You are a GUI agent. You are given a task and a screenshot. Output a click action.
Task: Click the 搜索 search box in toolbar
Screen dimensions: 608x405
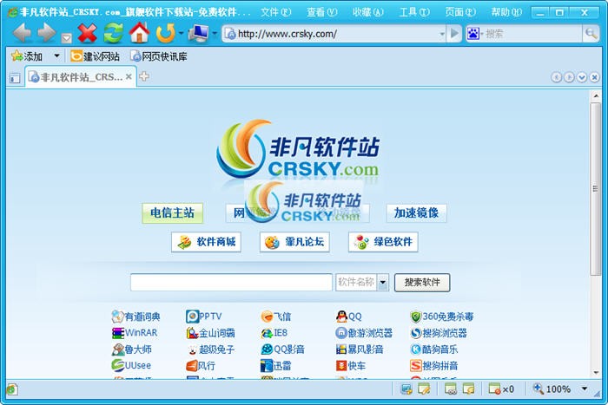[x=533, y=34]
